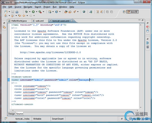Open the Search dropdown arrow
This screenshot has width=152, height=123.
pos(78,12)
